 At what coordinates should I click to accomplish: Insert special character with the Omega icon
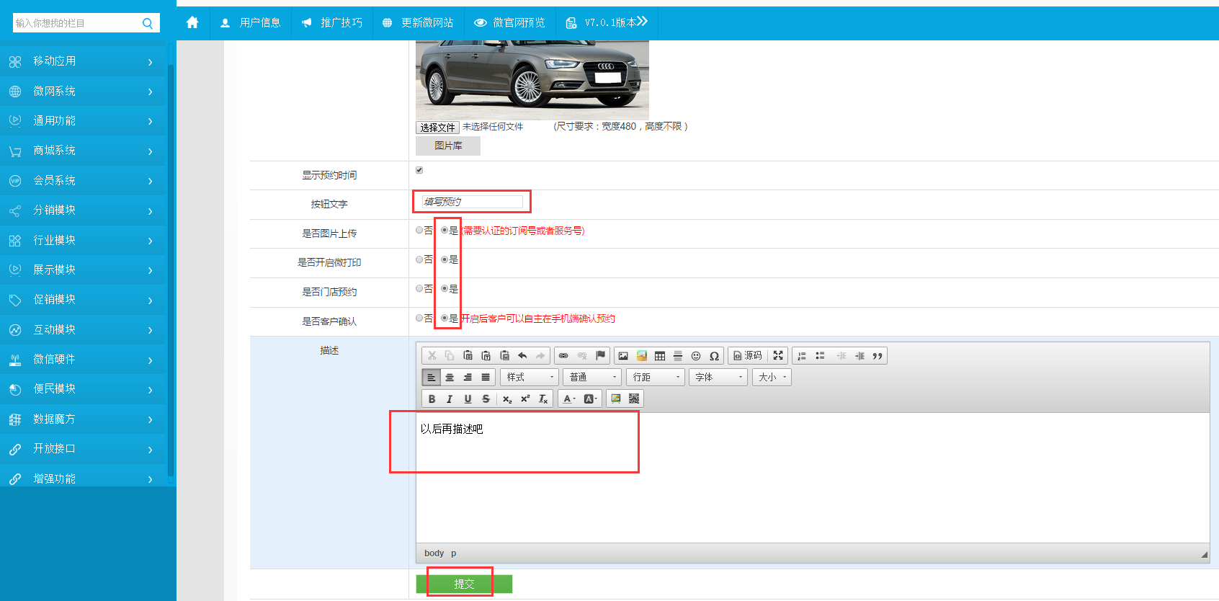point(714,356)
